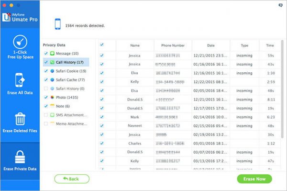Select Message (10) category label
Screen dimensions: 287x191
pyautogui.click(x=67, y=54)
